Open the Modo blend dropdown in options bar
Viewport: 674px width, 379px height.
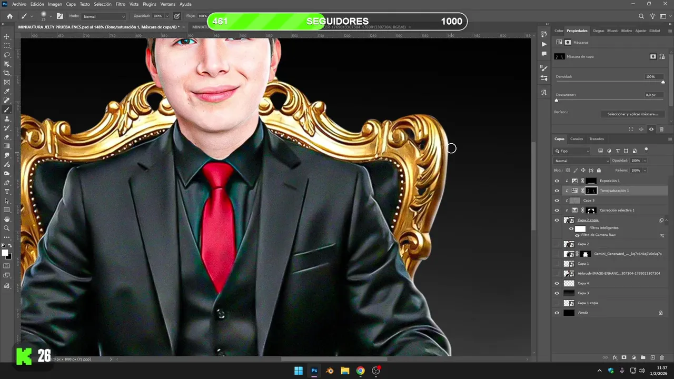click(x=104, y=16)
